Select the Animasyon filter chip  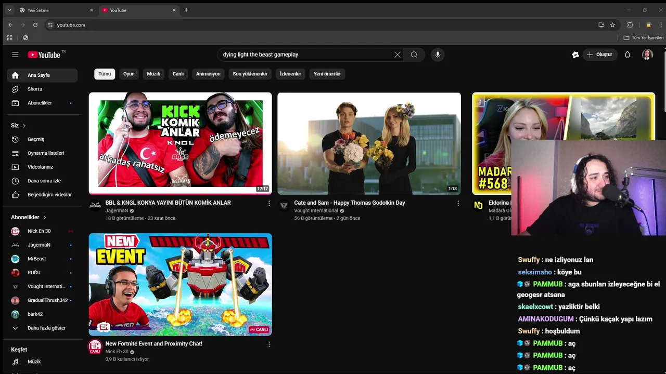click(208, 74)
